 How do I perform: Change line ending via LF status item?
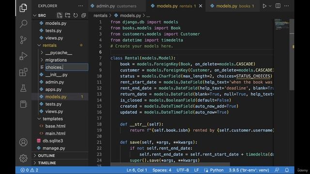196,170
